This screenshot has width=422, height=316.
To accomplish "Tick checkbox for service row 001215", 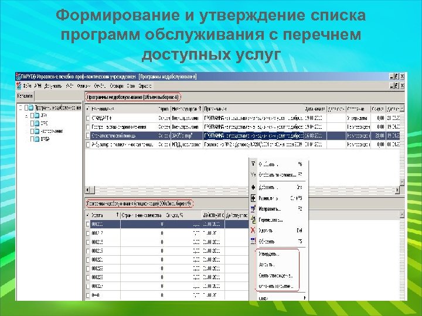I will [88, 242].
